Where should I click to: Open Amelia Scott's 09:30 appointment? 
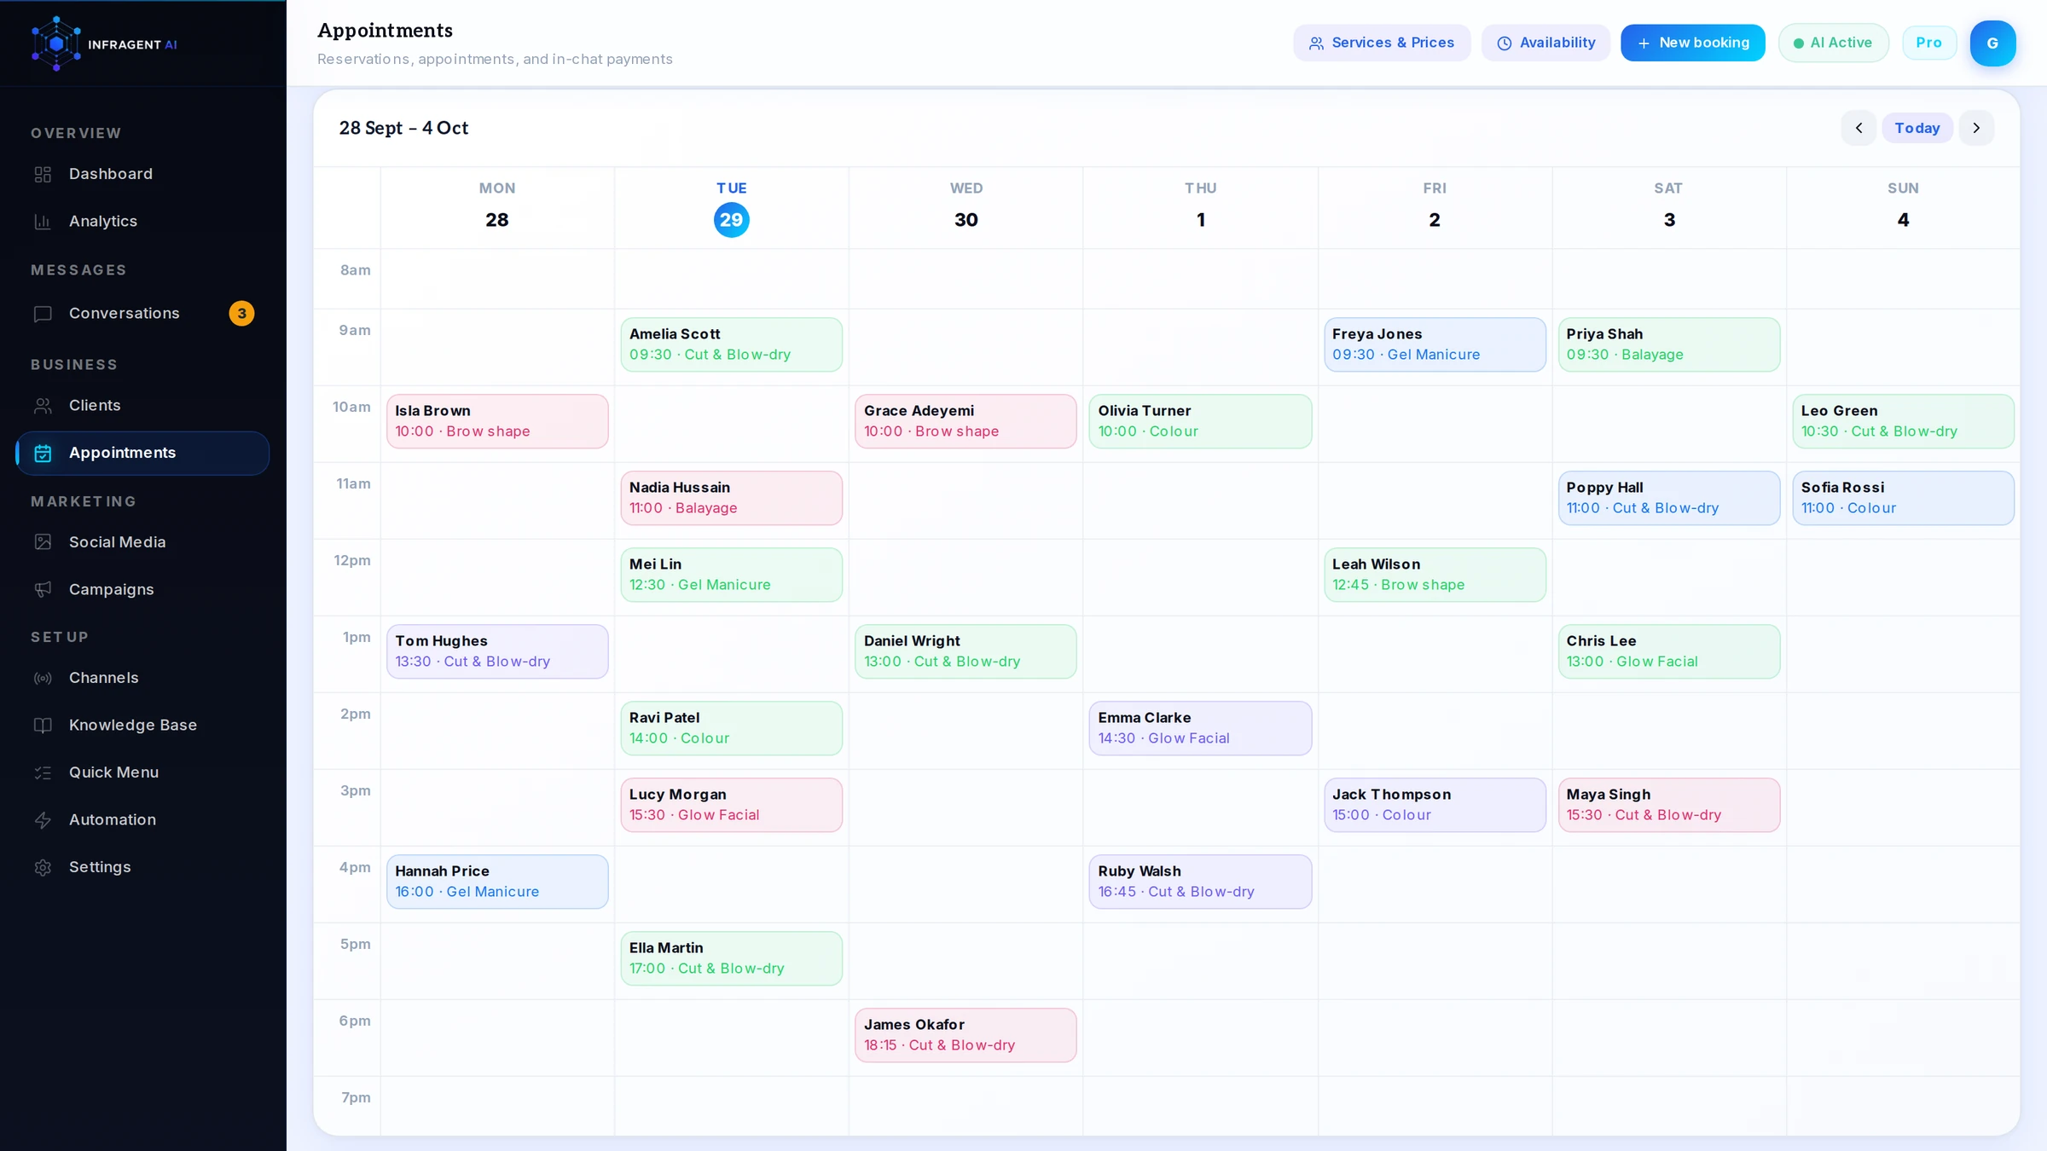tap(731, 344)
